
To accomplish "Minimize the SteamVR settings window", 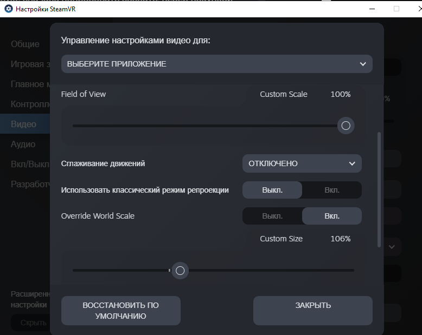I will (372, 9).
